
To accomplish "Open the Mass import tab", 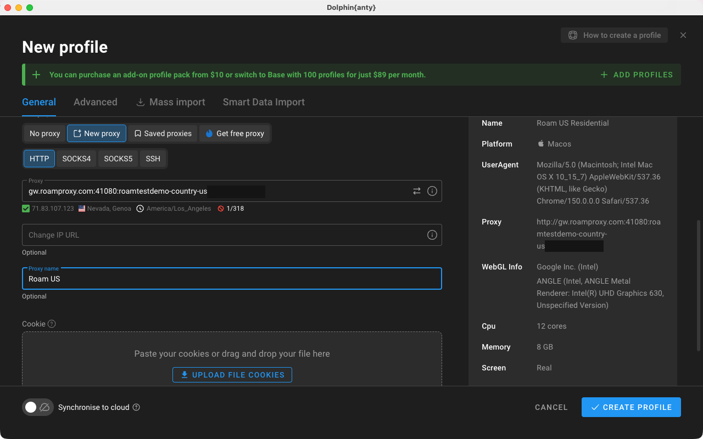I will tap(170, 102).
